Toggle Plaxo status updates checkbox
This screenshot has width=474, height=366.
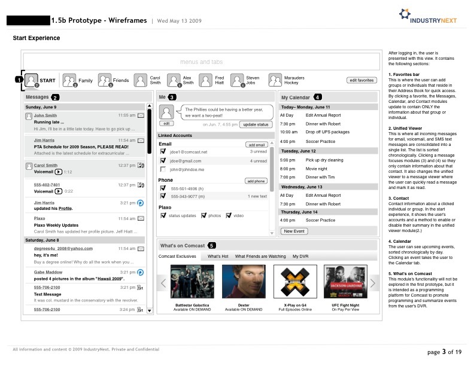[163, 215]
